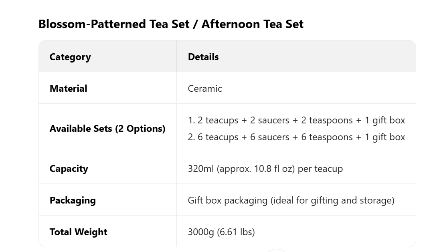This screenshot has height=252, width=435.
Task: Select the Packaging row label
Action: coord(73,200)
